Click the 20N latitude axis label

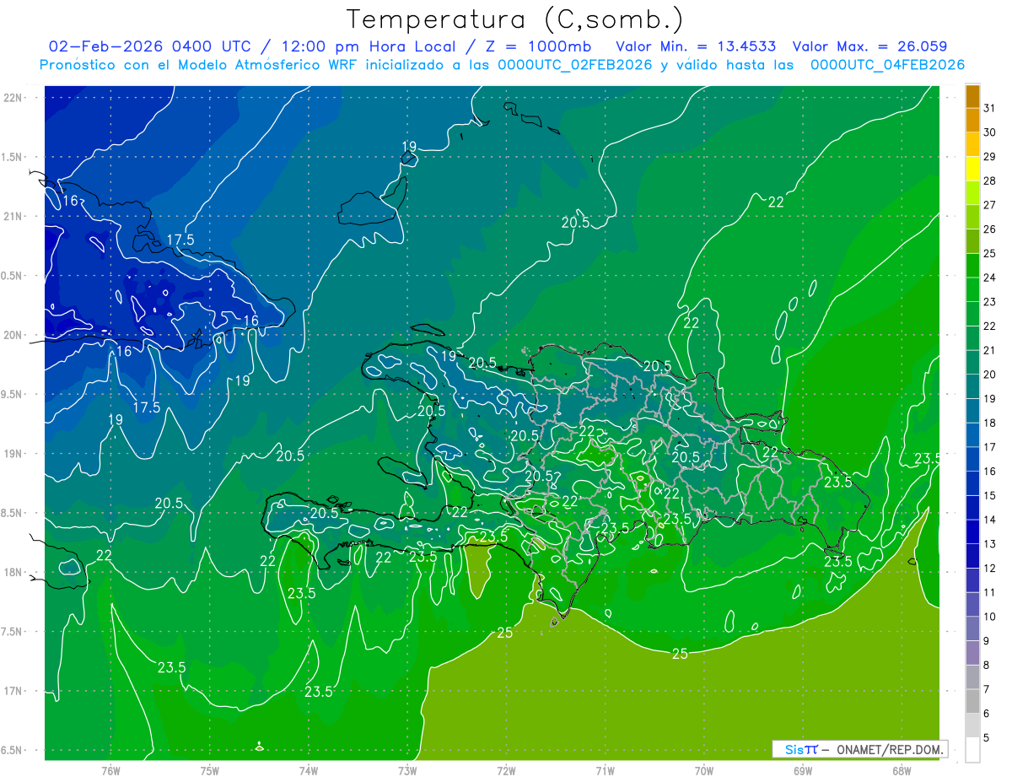pyautogui.click(x=13, y=335)
